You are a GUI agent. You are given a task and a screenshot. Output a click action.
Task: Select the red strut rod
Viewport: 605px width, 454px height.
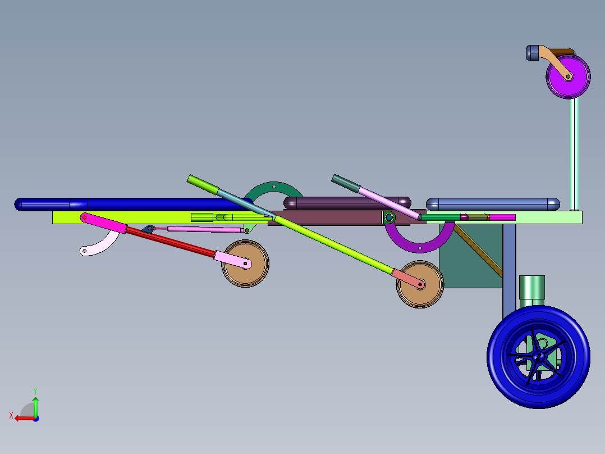pos(168,242)
